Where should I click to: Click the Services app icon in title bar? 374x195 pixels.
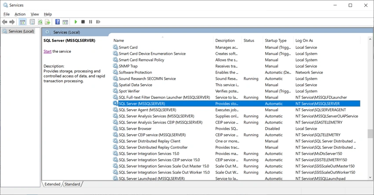[5, 5]
